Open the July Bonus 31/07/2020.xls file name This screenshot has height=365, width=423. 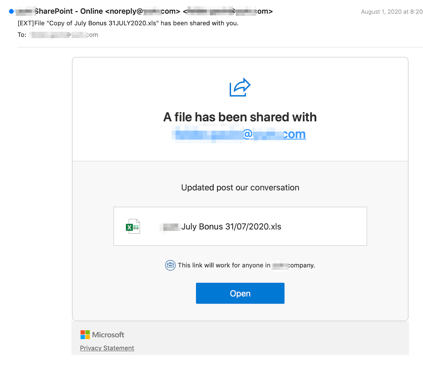(x=231, y=227)
